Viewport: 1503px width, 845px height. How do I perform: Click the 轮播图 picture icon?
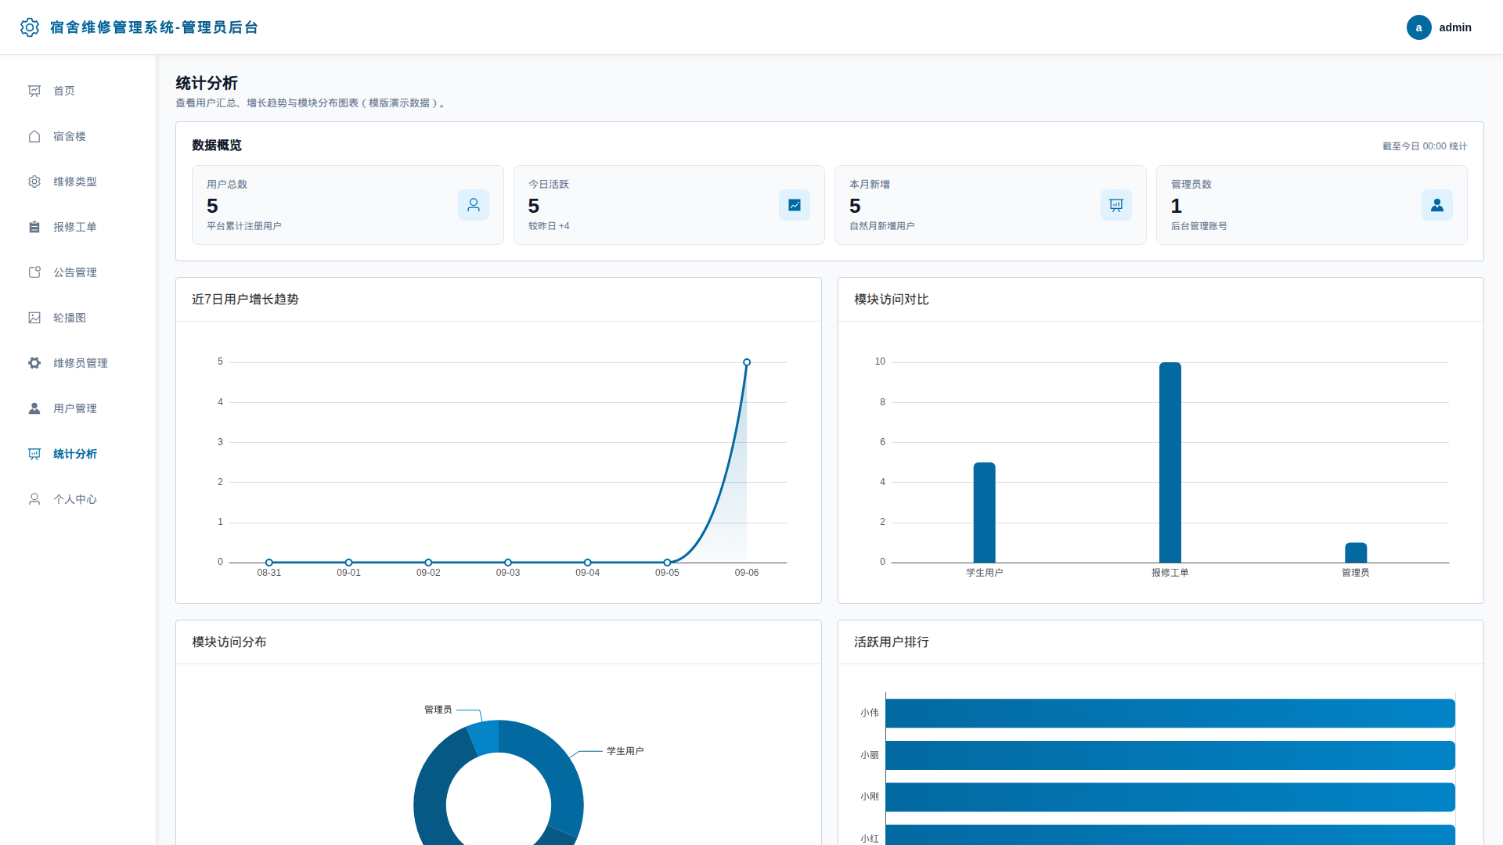click(x=34, y=318)
